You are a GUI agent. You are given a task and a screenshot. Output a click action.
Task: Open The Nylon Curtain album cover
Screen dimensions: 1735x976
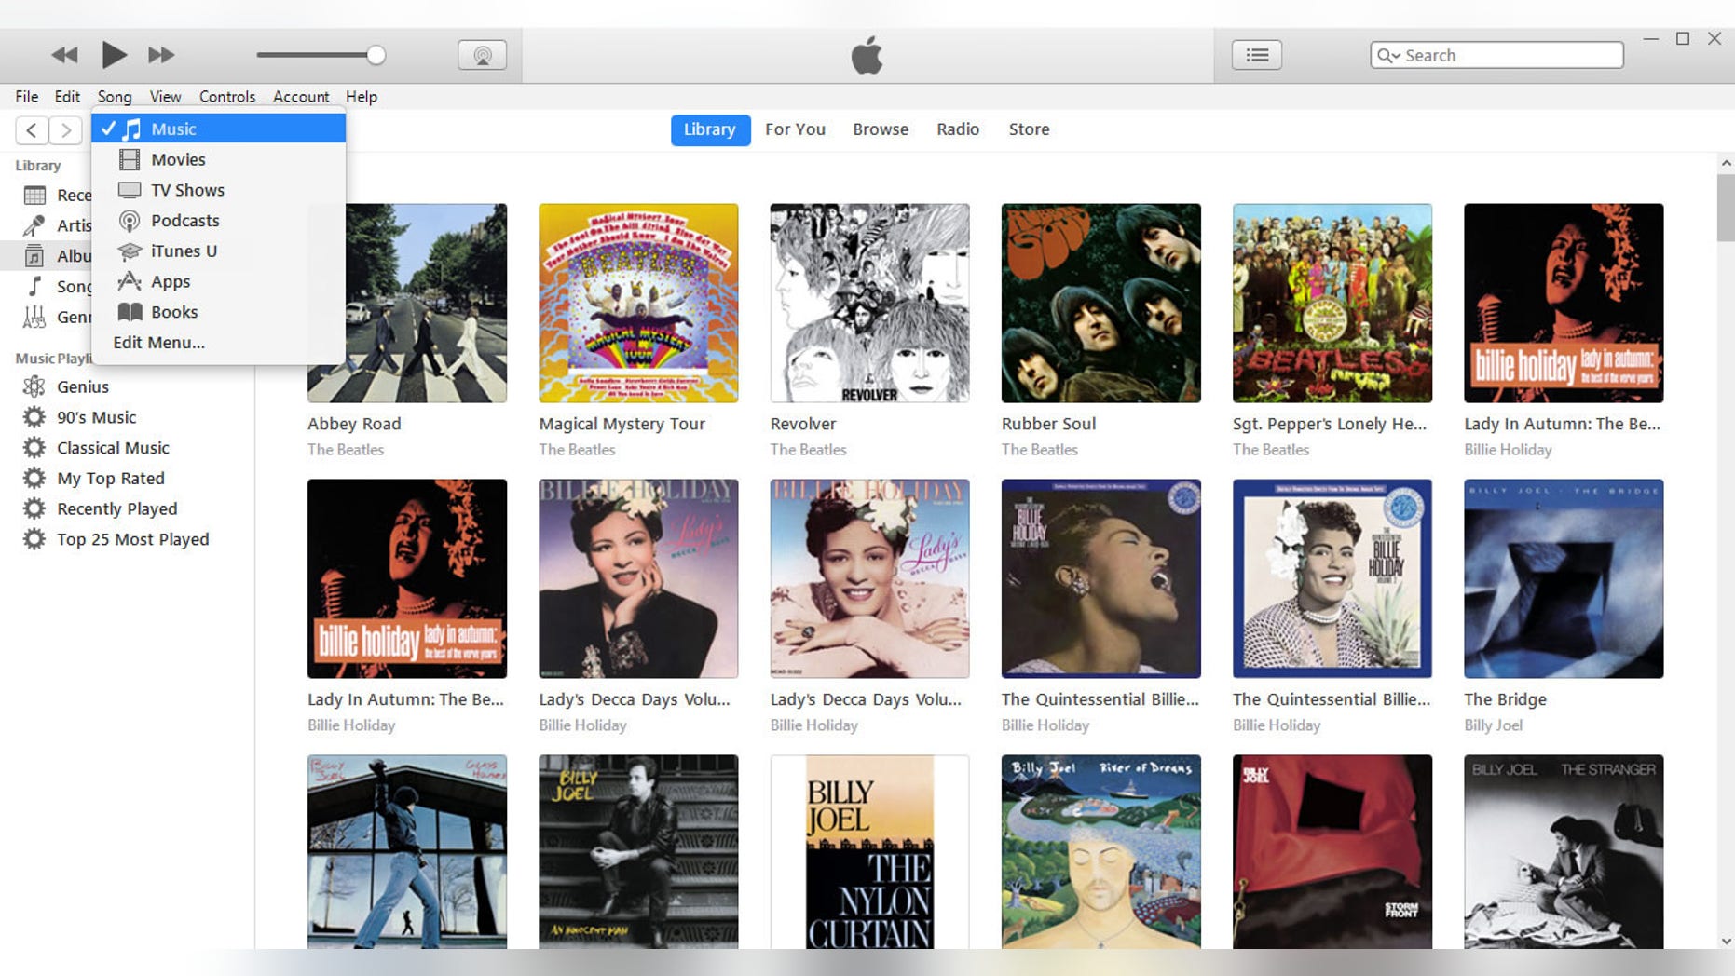869,852
